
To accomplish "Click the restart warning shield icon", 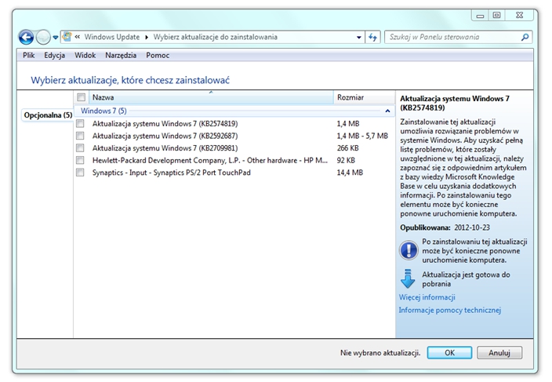I will point(408,249).
